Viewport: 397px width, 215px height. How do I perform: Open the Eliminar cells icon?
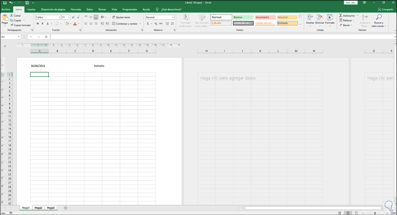(320, 17)
